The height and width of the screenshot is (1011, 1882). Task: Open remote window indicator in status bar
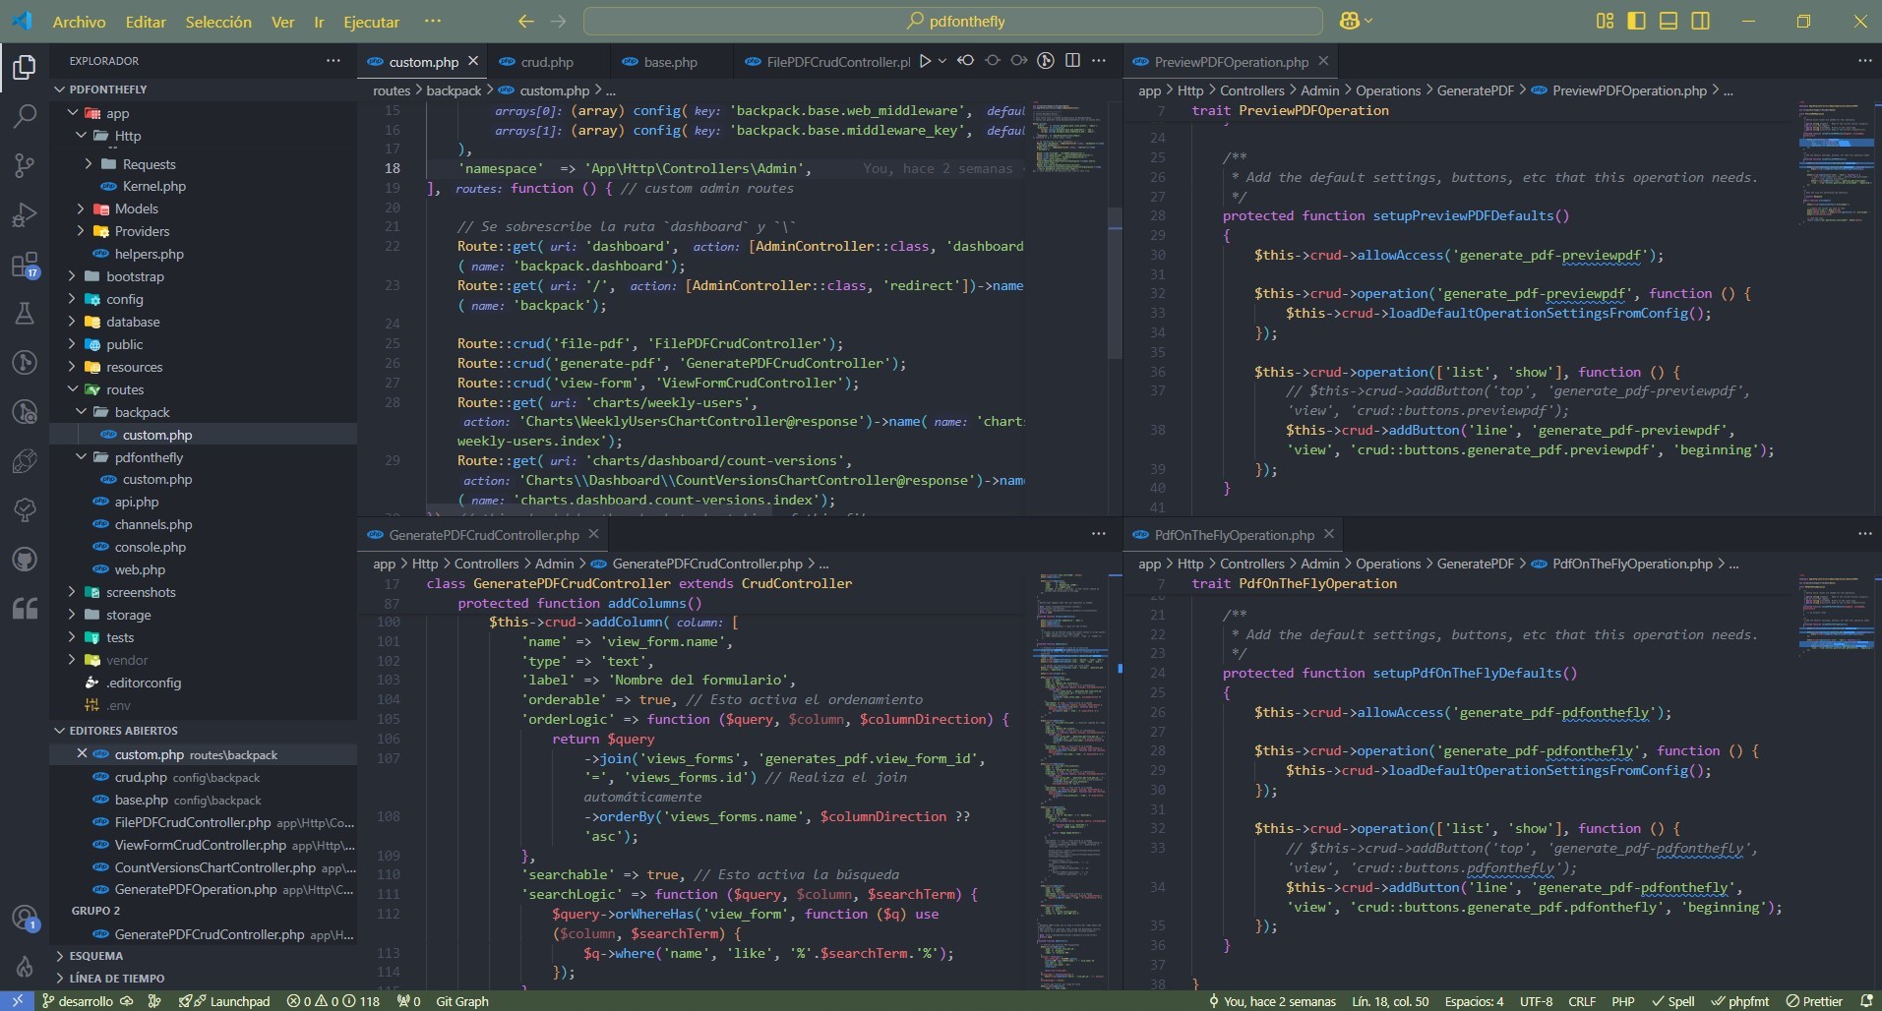(17, 1001)
